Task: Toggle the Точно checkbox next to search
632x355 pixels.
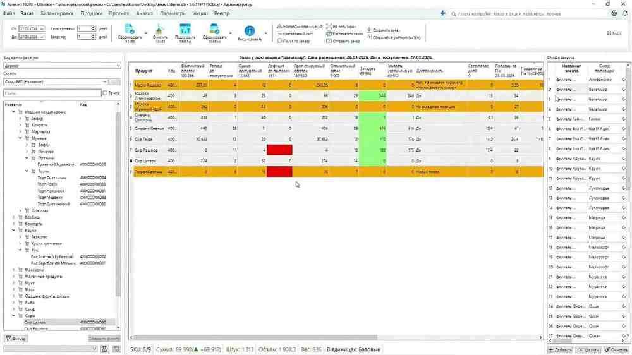Action: click(105, 93)
